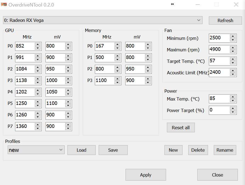This screenshot has height=185, width=245.
Task: Increase GPU P0 MHz with up arrow
Action: pyautogui.click(x=38, y=45)
